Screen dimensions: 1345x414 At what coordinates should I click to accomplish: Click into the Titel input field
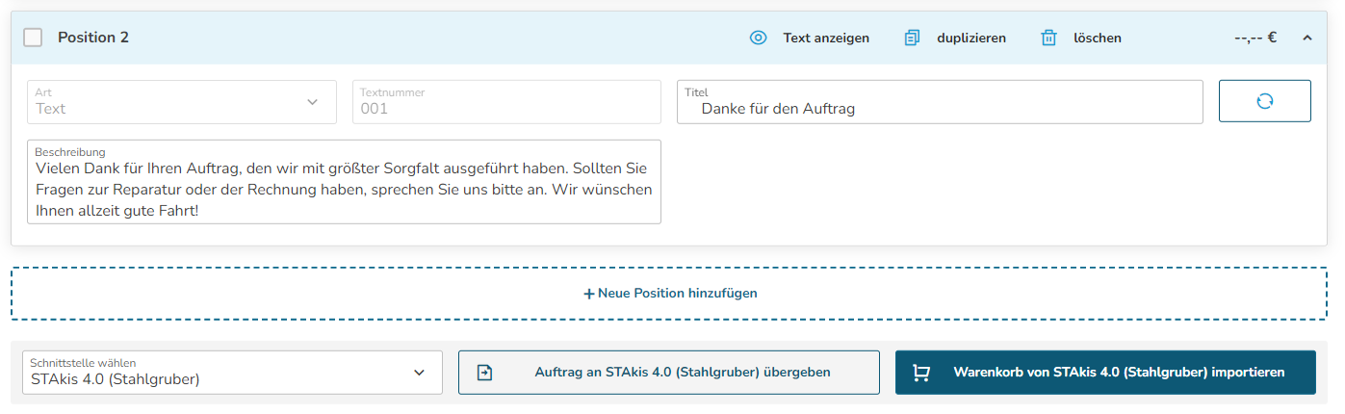coord(940,101)
